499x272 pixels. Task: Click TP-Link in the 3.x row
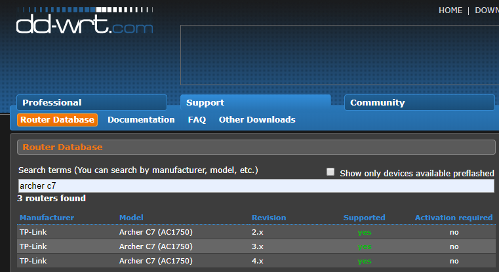[33, 246]
